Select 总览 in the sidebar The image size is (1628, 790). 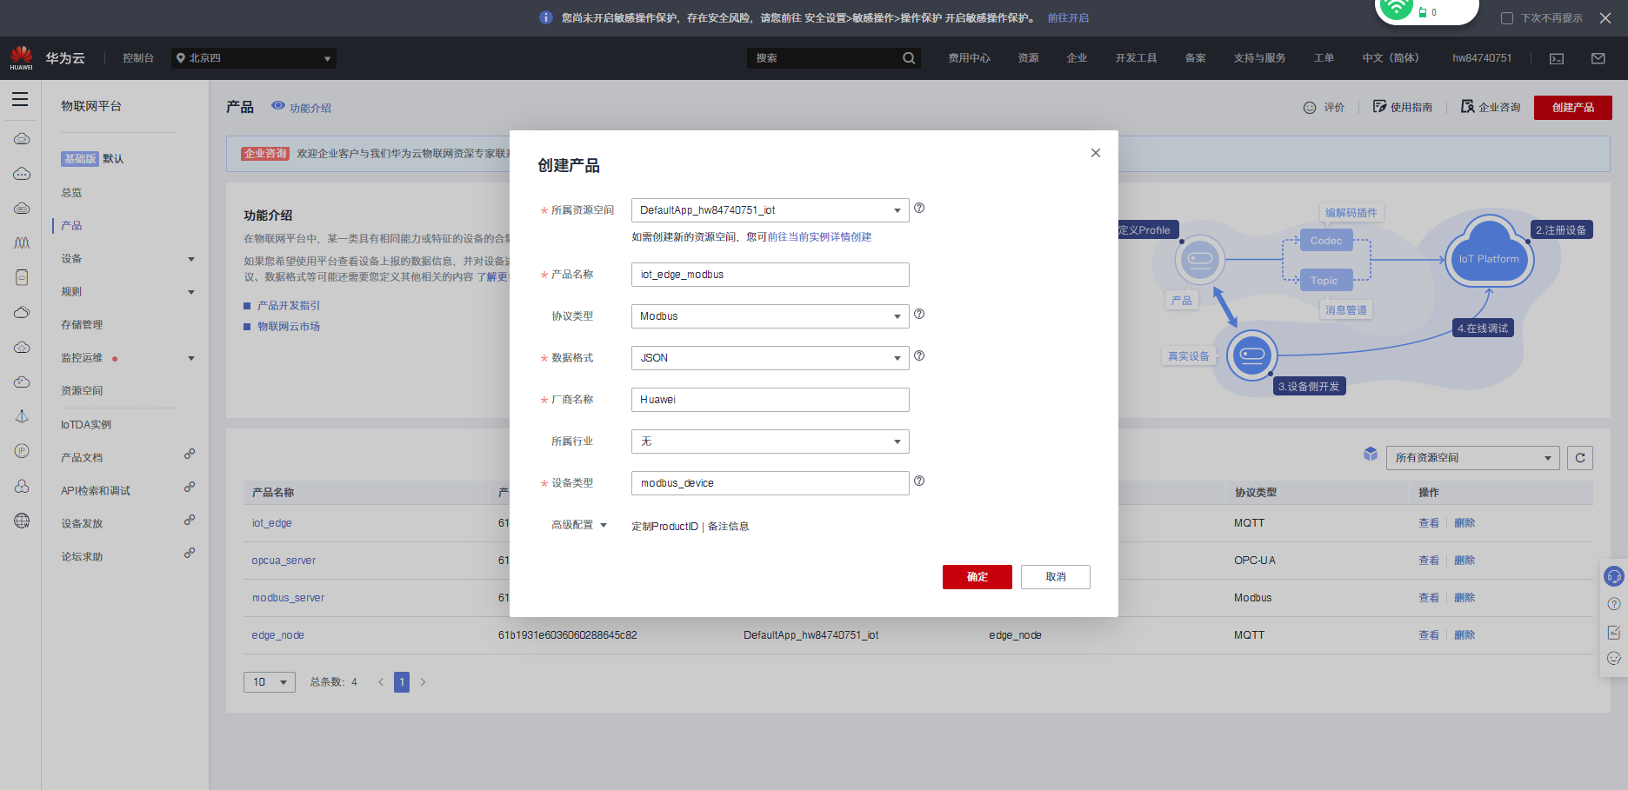[71, 193]
